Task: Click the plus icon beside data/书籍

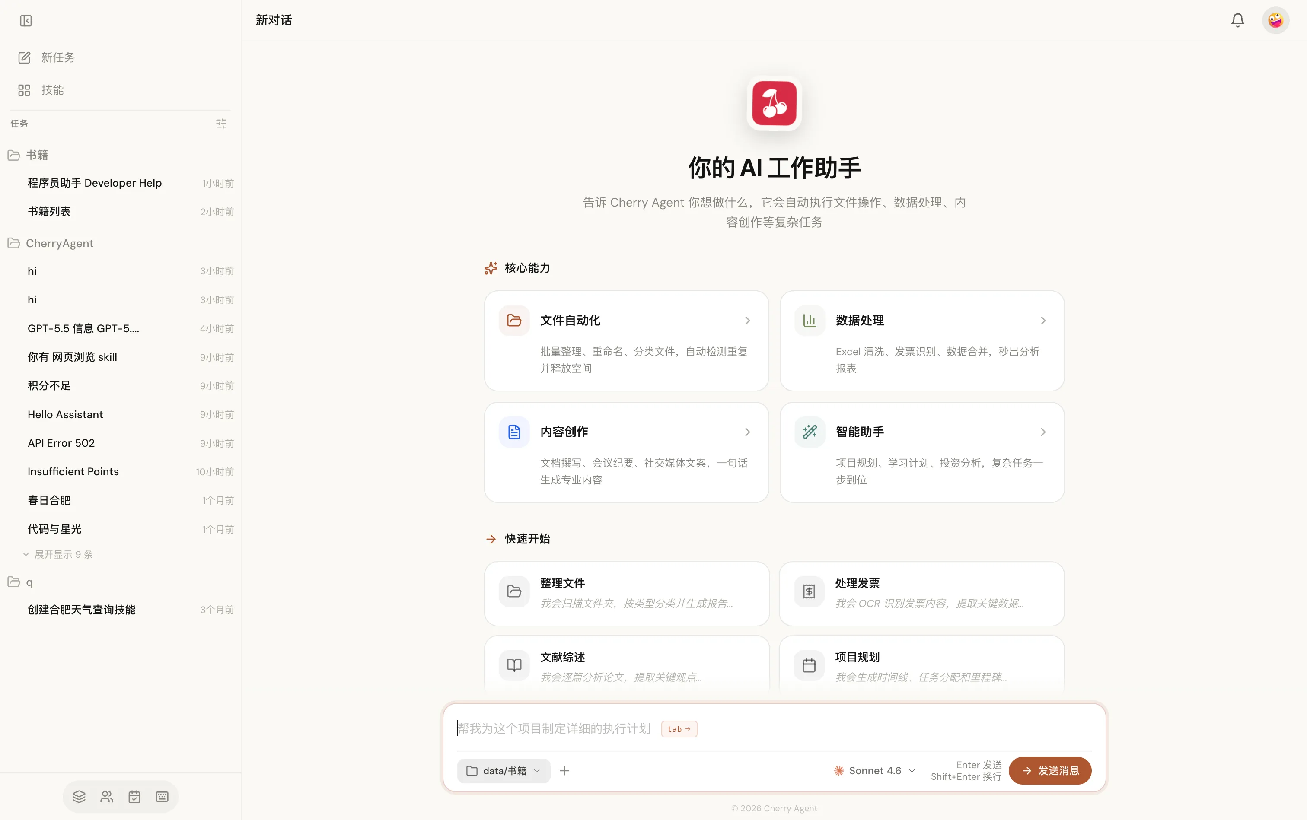Action: [564, 770]
